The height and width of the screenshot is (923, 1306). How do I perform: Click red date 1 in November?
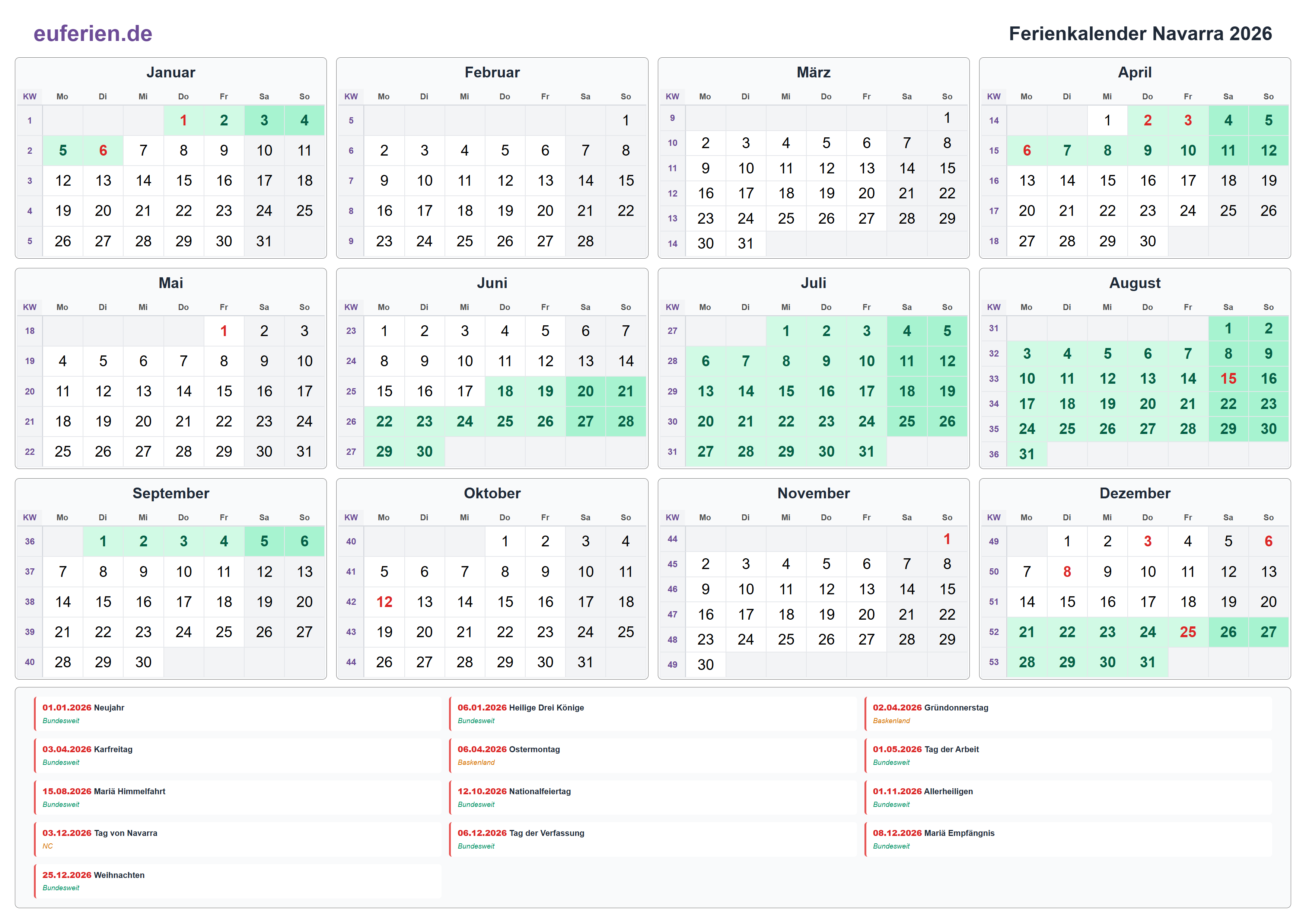point(947,539)
